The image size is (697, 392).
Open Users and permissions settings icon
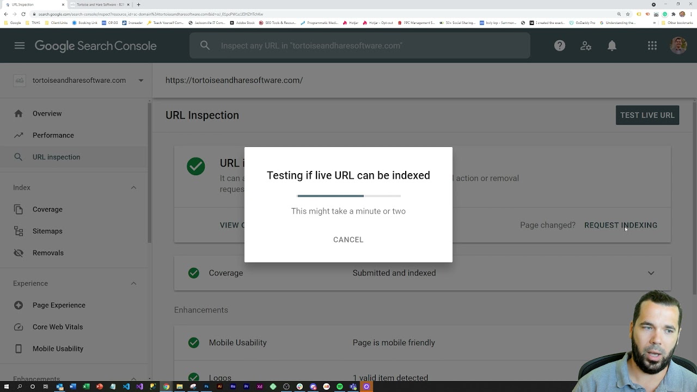pos(586,46)
